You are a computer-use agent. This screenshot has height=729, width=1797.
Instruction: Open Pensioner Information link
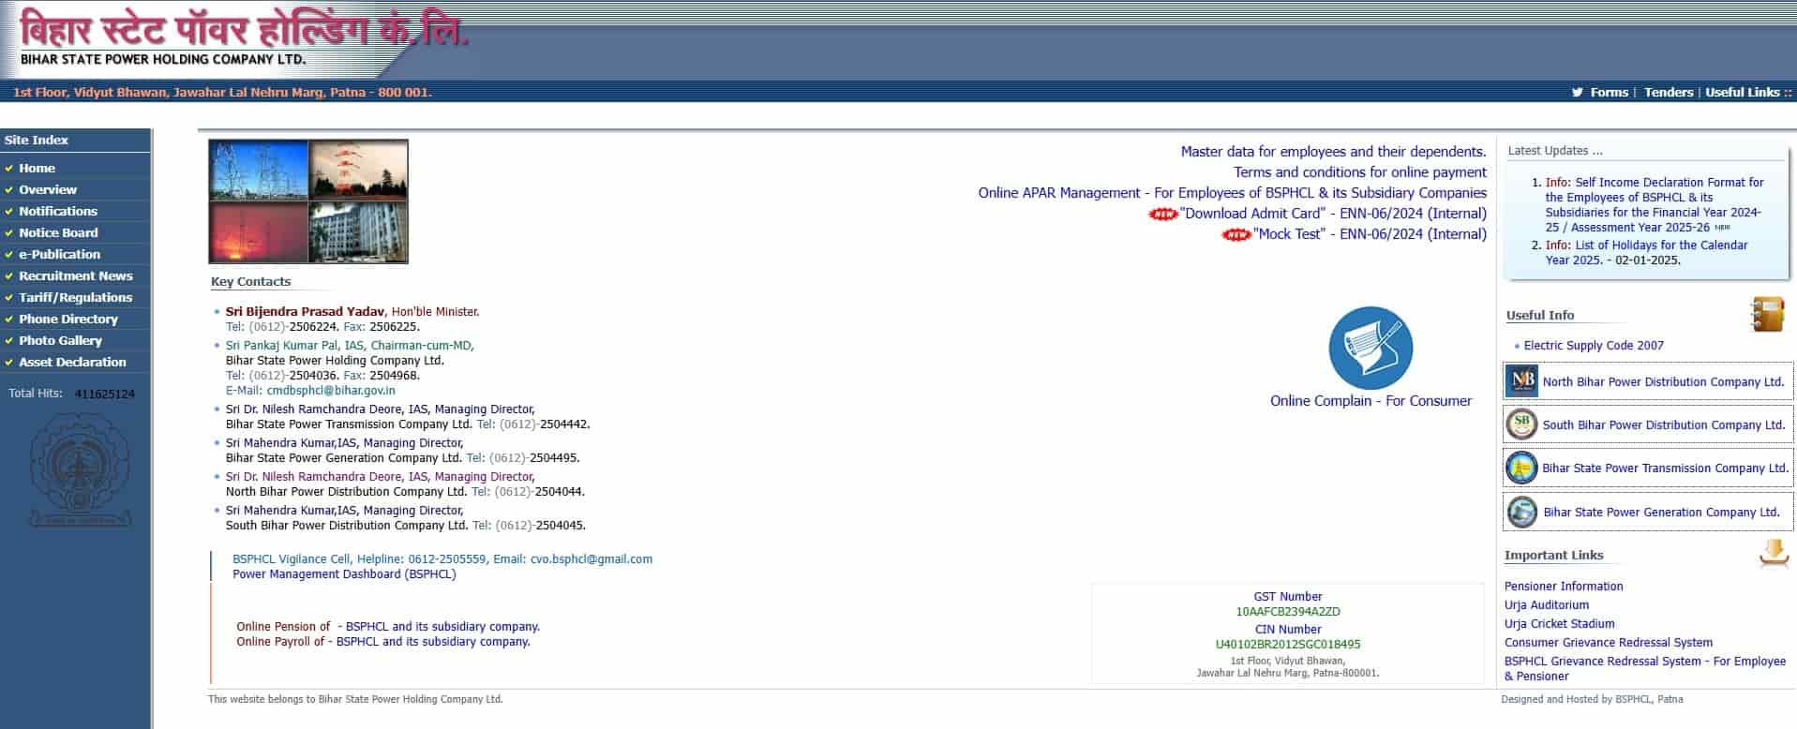pos(1564,587)
